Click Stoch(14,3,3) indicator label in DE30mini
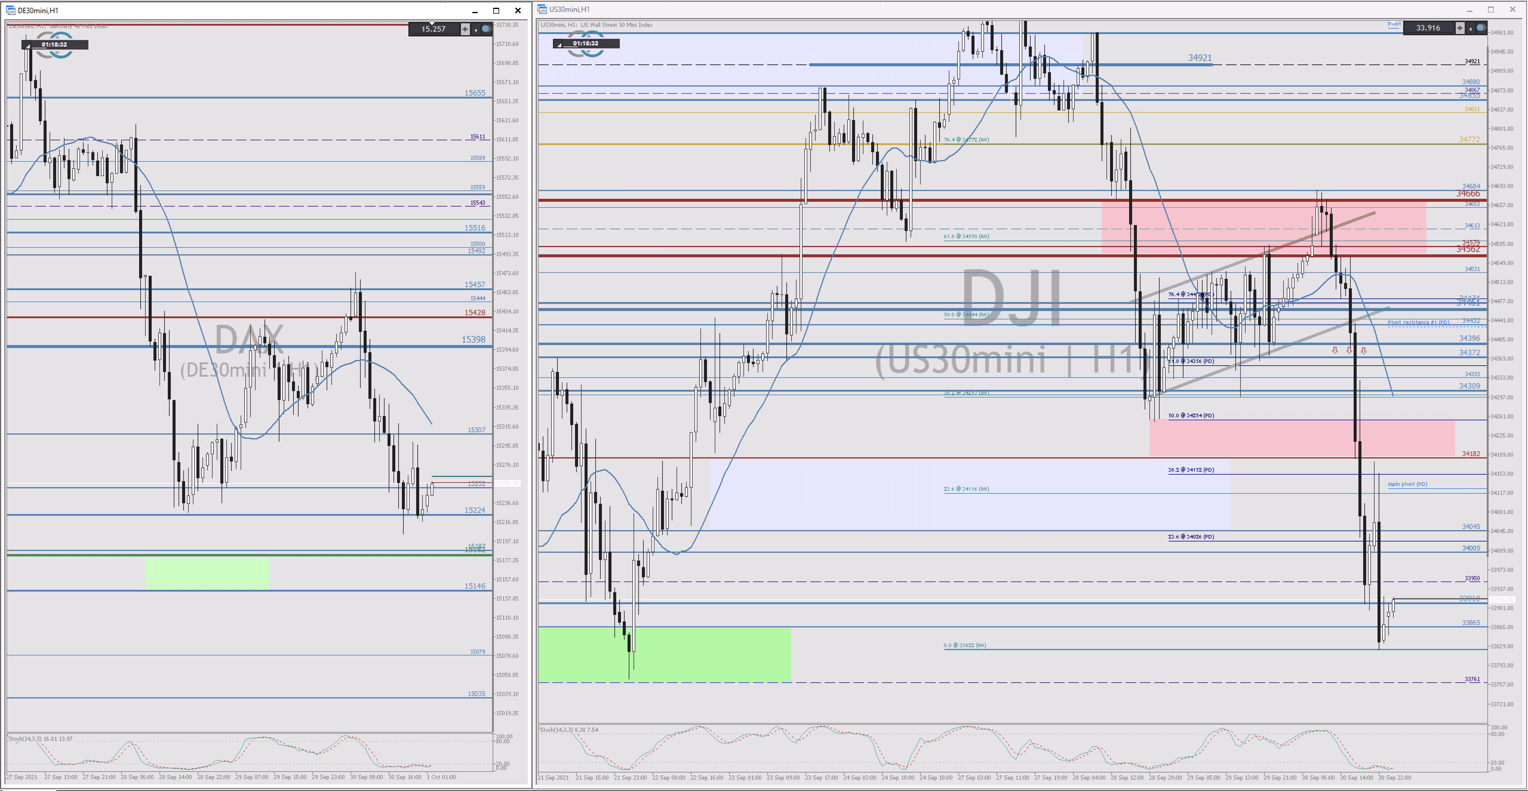 tap(40, 739)
